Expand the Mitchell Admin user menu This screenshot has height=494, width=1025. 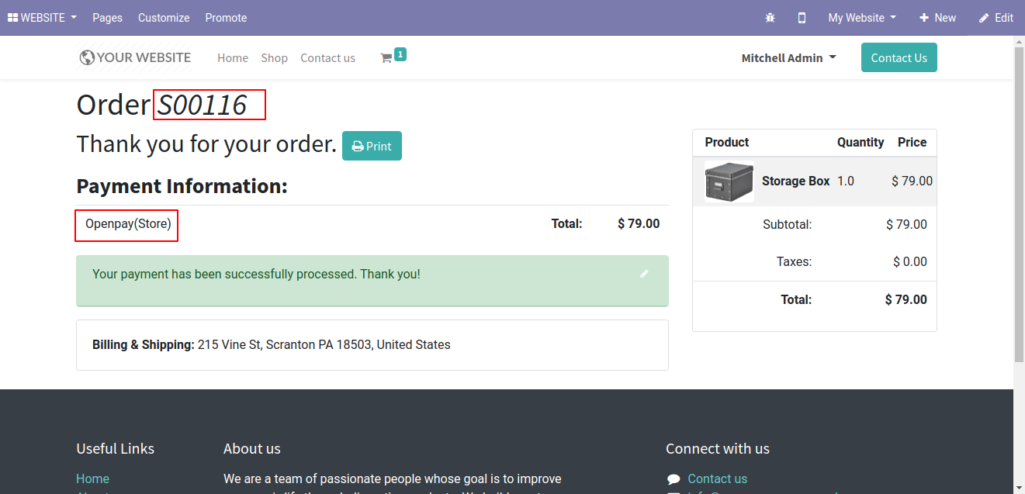788,58
